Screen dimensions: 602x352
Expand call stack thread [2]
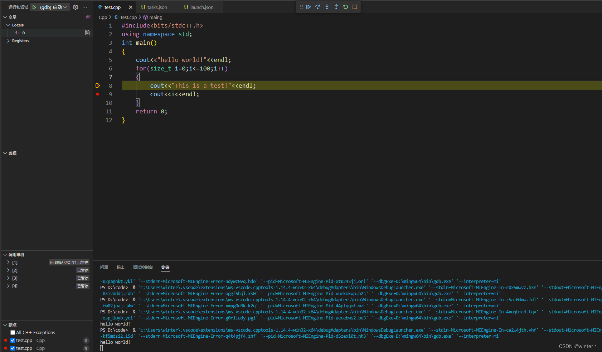pos(8,270)
